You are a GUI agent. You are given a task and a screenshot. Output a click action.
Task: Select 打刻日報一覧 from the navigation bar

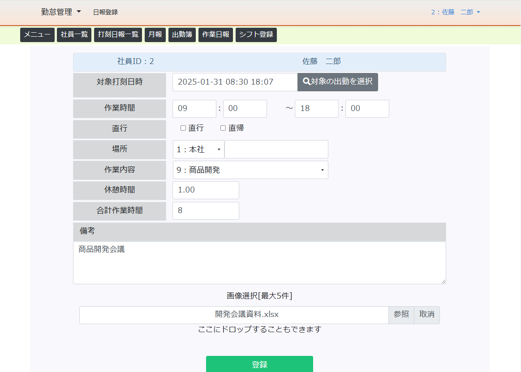click(118, 35)
